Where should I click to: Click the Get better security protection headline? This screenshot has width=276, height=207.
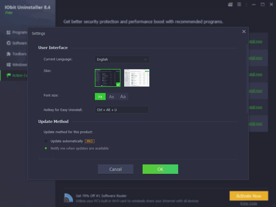(143, 22)
